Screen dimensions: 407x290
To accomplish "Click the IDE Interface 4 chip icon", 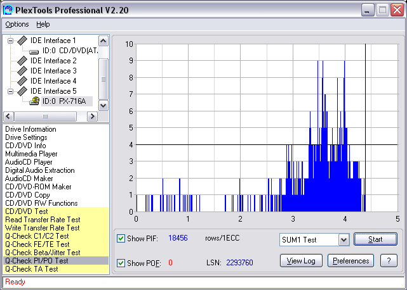I will click(22, 81).
